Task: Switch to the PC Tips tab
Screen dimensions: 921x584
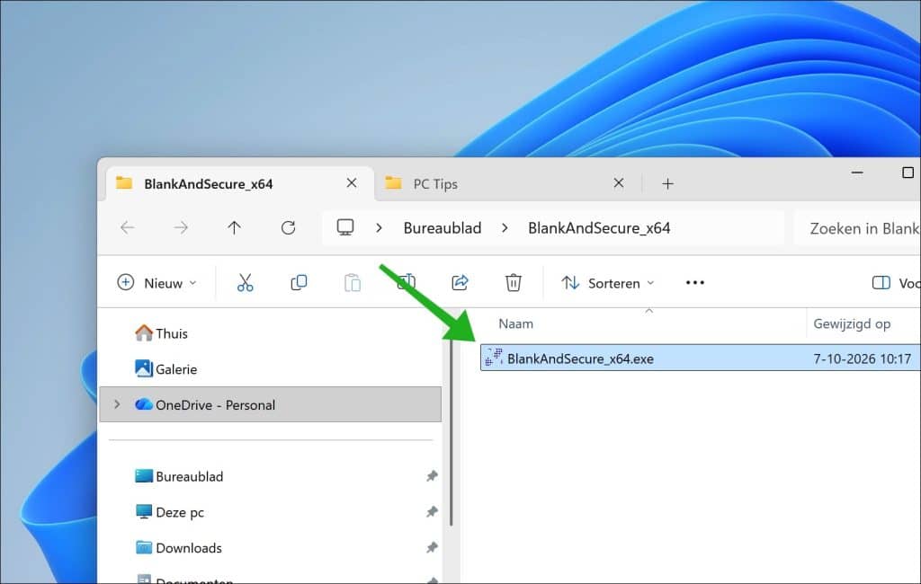Action: coord(508,183)
